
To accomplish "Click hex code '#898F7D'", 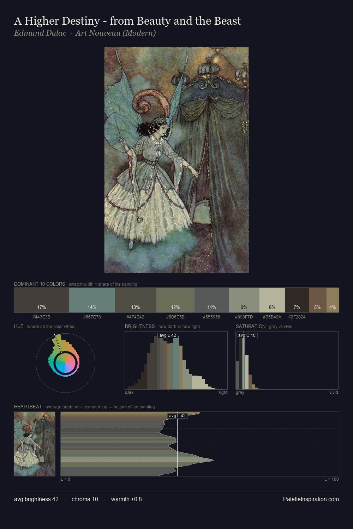I will [x=244, y=317].
